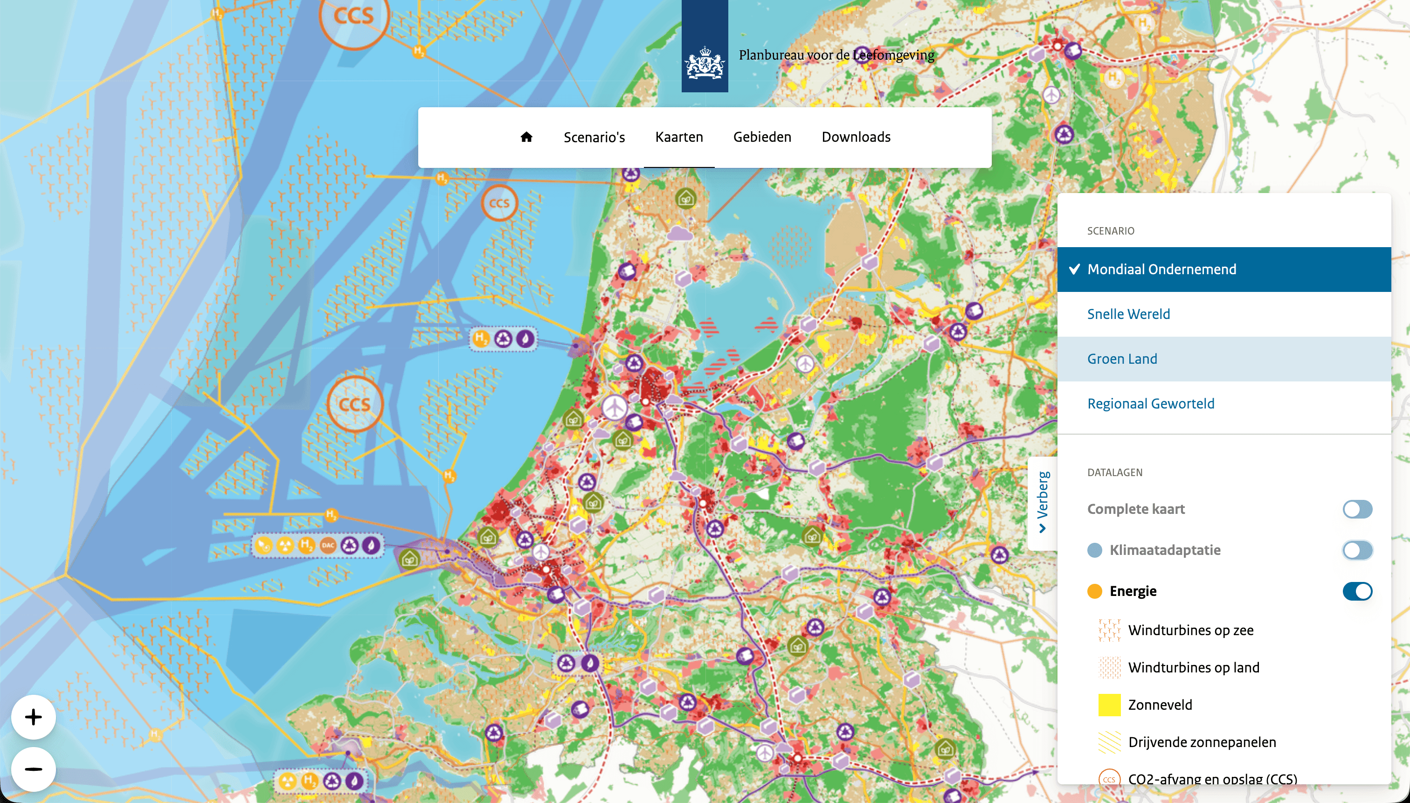Click the DAC icon in Rotterdam harbour cluster

[327, 546]
